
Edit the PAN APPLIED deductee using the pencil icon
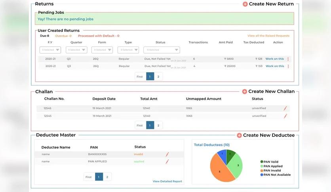[167, 162]
